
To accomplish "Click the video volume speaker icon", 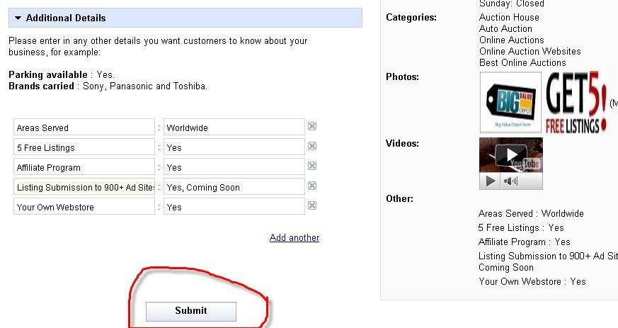I will click(x=510, y=181).
